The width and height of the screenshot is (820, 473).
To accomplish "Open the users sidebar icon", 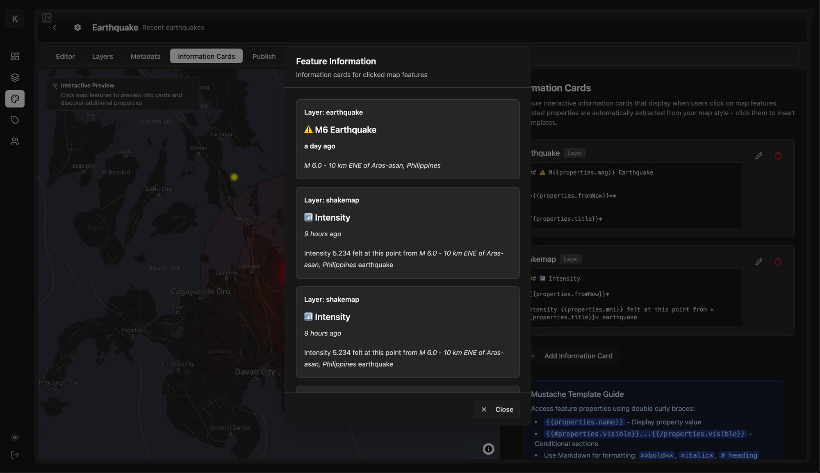I will (15, 142).
